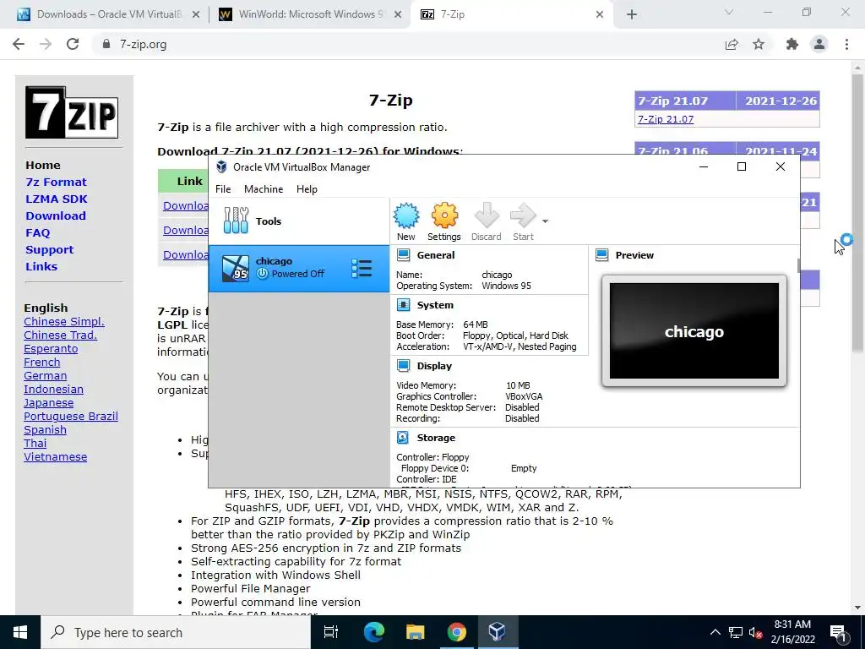Switch language to German
Screen dimensions: 865x649
[46, 376]
